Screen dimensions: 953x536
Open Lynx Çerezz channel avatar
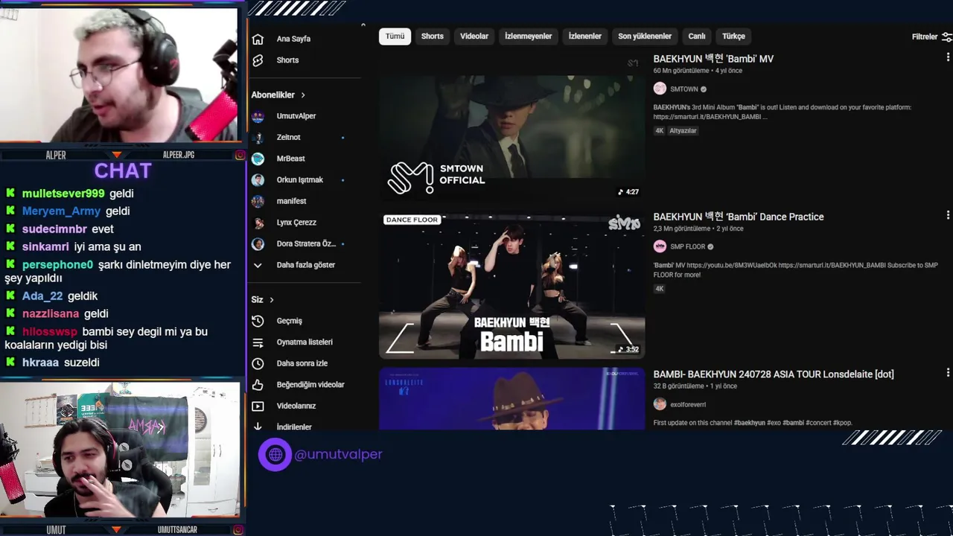[x=258, y=223]
